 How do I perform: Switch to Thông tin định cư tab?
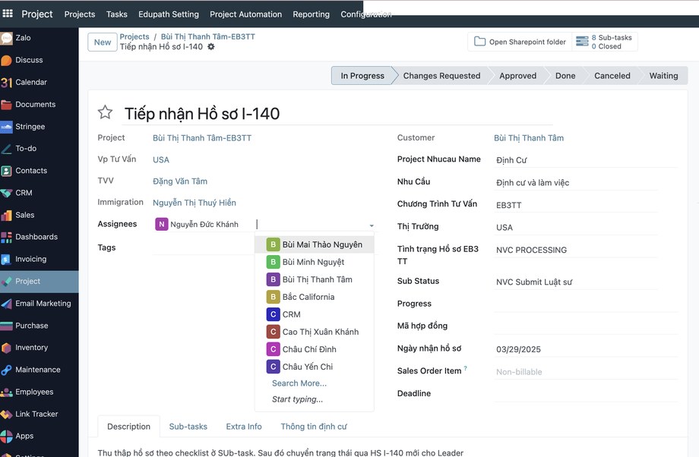click(x=314, y=427)
